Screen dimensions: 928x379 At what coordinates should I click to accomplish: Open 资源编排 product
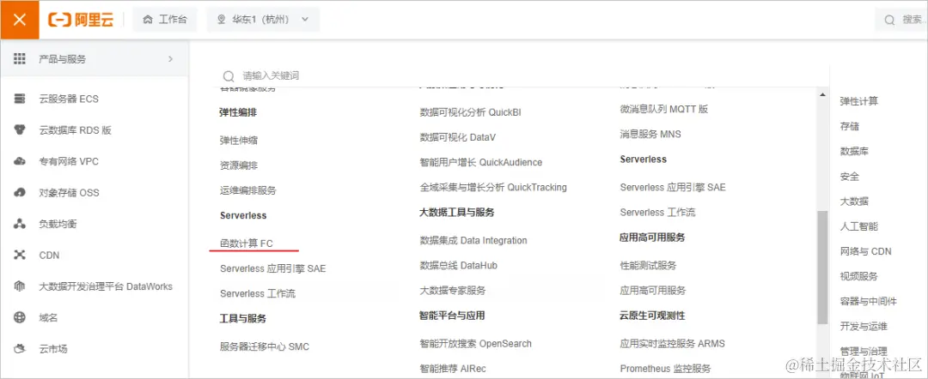pyautogui.click(x=239, y=165)
